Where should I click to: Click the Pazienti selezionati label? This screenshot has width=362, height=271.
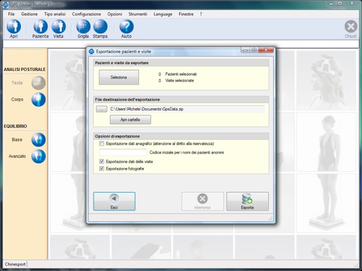click(181, 74)
